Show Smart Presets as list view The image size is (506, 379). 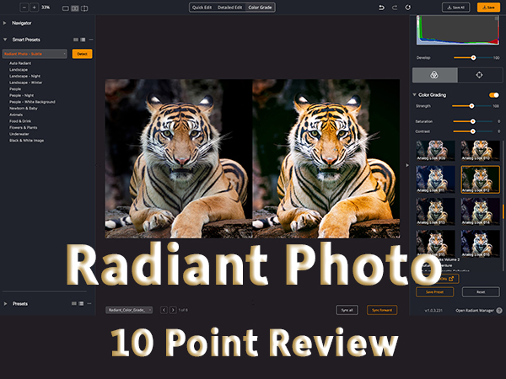click(x=83, y=40)
